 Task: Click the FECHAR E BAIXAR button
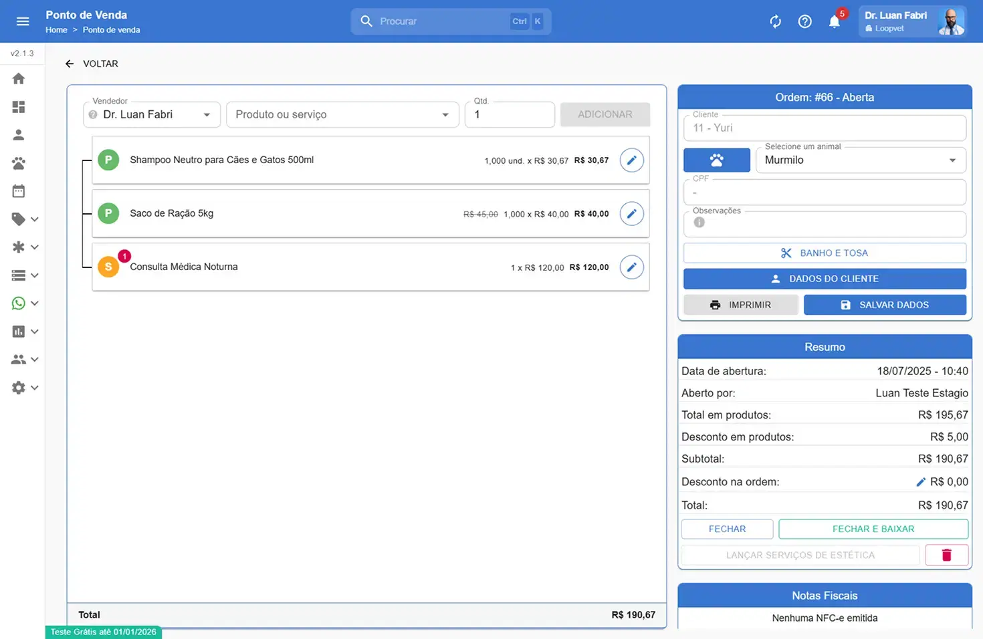(873, 529)
